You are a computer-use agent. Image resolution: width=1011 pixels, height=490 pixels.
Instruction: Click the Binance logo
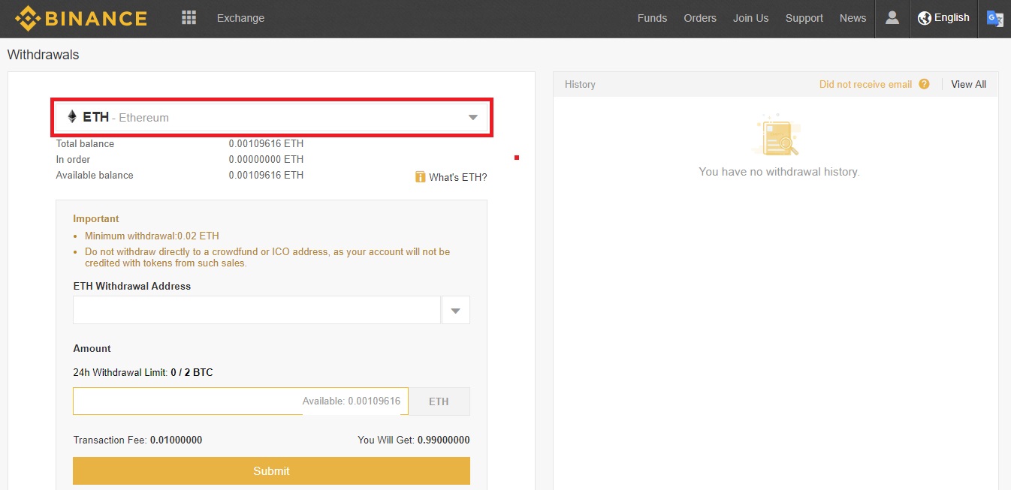pyautogui.click(x=80, y=18)
